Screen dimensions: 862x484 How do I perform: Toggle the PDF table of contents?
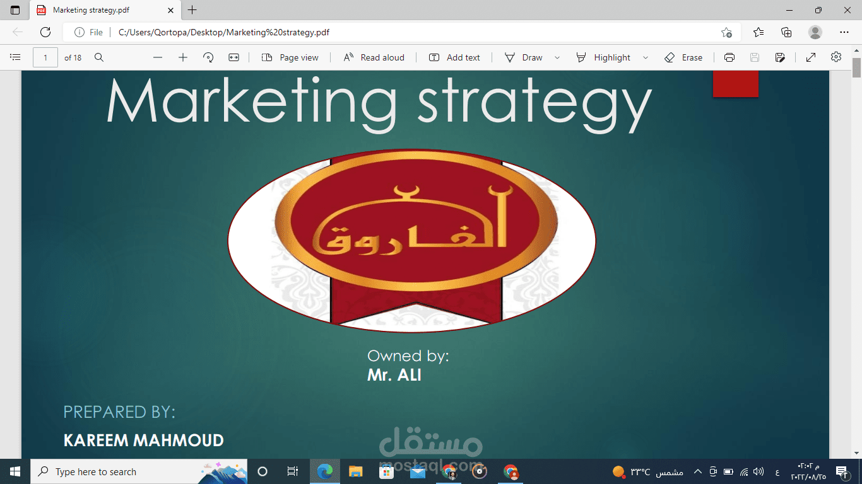pyautogui.click(x=15, y=57)
